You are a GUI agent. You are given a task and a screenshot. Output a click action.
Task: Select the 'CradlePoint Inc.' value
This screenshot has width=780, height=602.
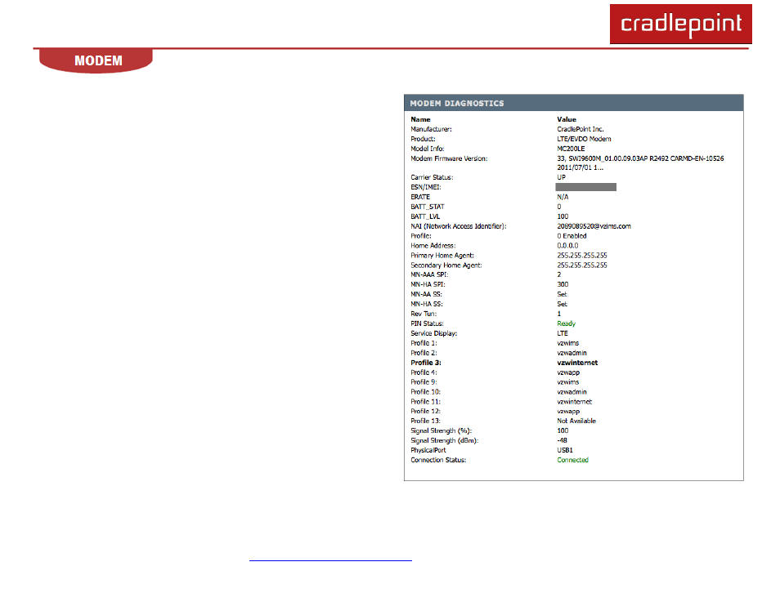coord(580,129)
